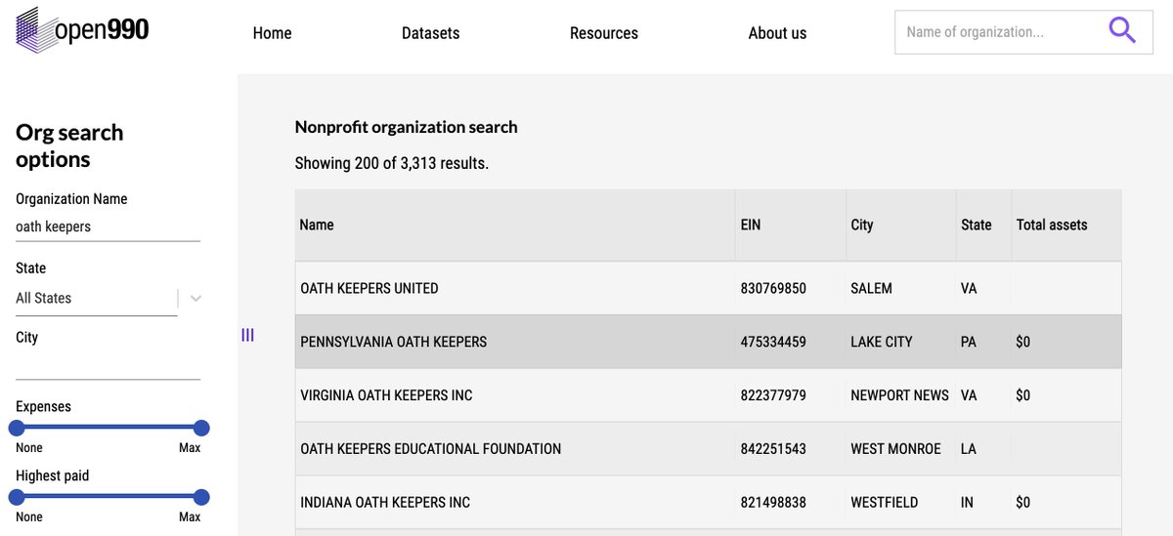Click the Expenses slider None handle
Image resolution: width=1173 pixels, height=536 pixels.
17,428
